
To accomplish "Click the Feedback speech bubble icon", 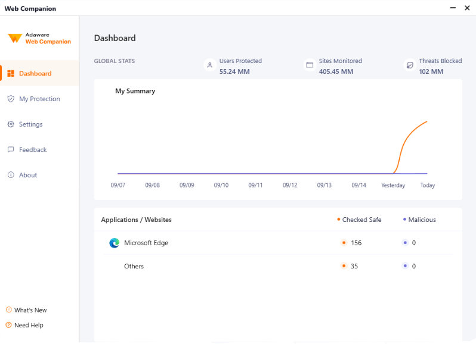I will [x=11, y=150].
